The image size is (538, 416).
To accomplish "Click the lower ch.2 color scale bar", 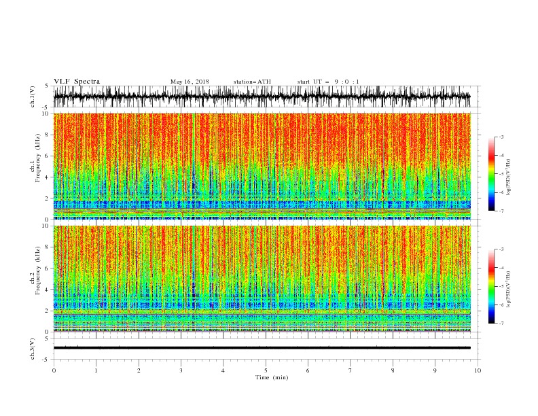I will click(x=491, y=286).
